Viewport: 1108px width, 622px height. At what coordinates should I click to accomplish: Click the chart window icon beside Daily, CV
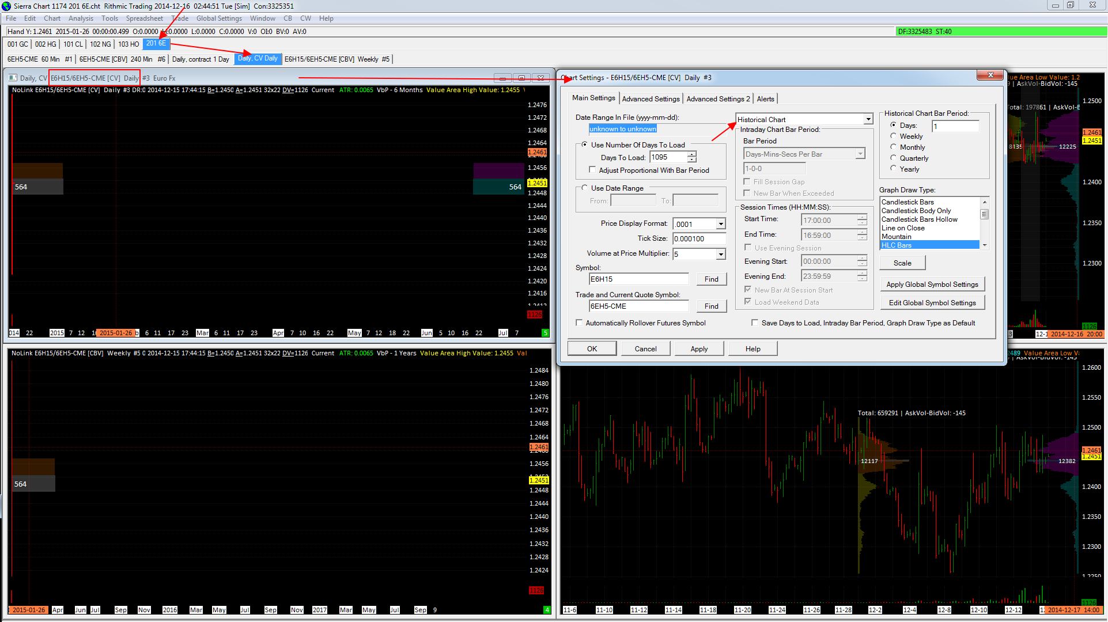click(13, 78)
